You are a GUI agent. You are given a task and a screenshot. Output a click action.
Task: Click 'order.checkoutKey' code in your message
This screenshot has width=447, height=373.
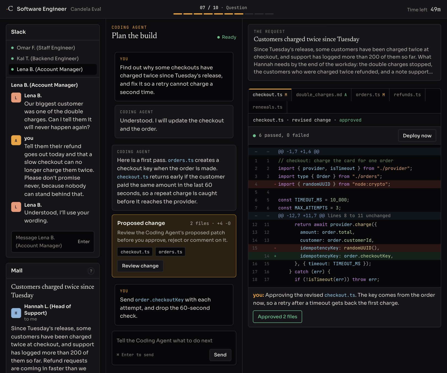coord(159,300)
